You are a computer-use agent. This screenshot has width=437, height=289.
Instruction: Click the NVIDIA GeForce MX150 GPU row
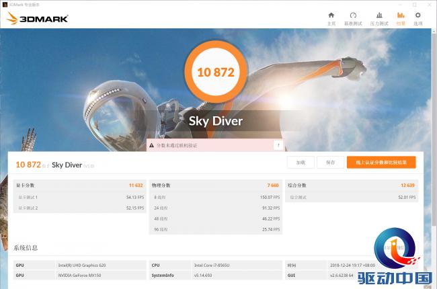coord(79,275)
